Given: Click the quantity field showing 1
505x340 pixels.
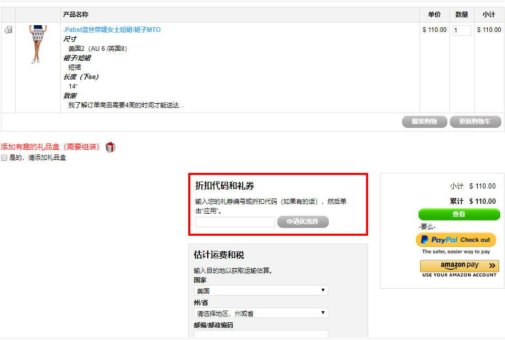Looking at the screenshot, I should coord(461,30).
